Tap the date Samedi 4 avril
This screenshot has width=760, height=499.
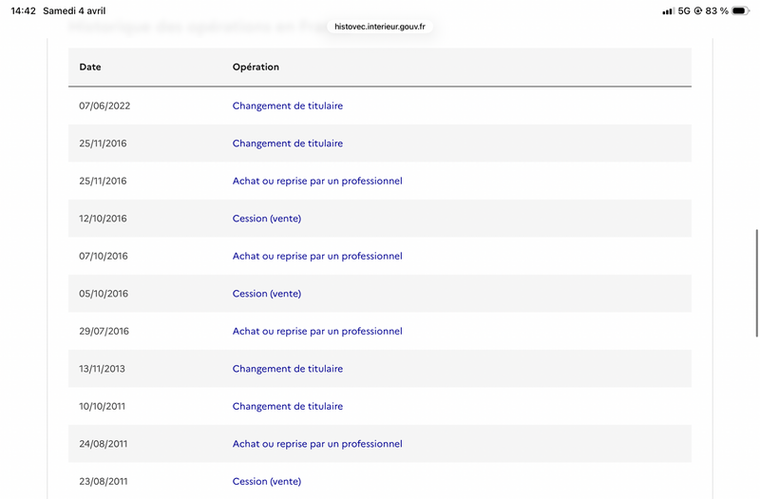75,10
